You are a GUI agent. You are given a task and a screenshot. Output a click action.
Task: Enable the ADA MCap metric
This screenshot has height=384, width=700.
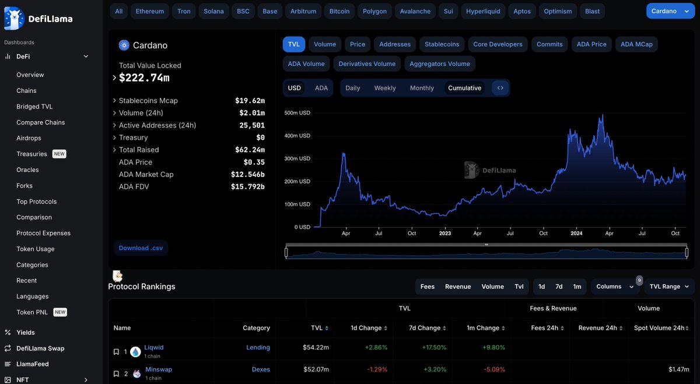tap(636, 44)
